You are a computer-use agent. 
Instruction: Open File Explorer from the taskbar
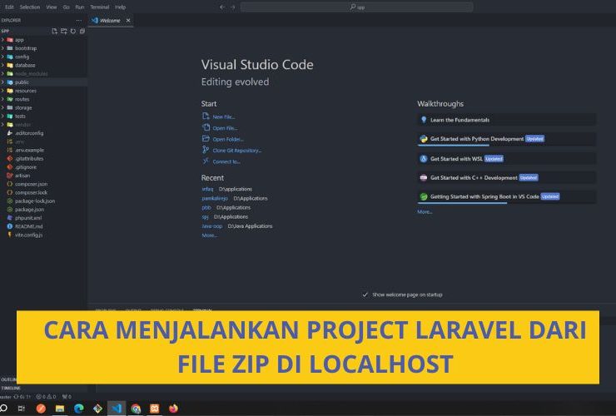coord(60,409)
